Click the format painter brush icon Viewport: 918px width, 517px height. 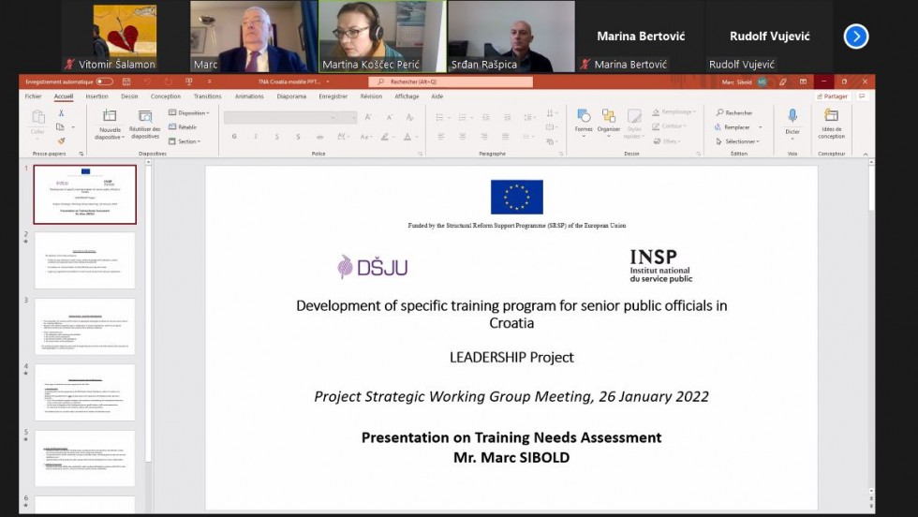coord(61,140)
